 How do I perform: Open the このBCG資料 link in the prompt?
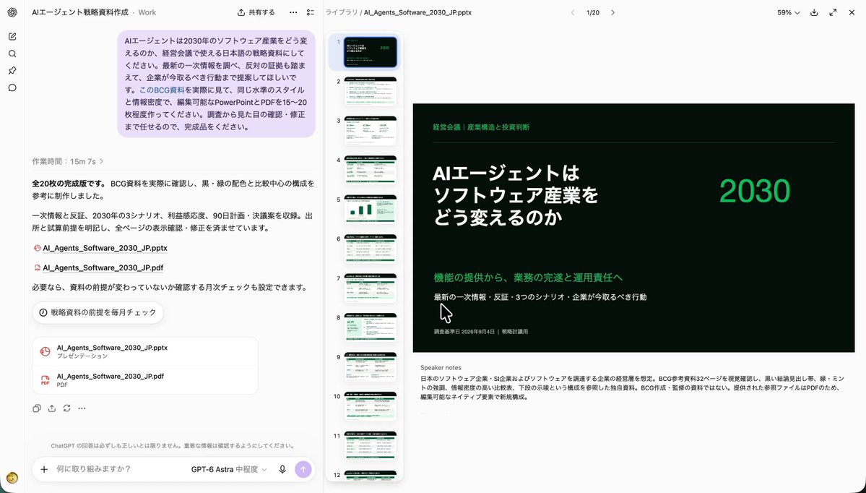point(162,90)
